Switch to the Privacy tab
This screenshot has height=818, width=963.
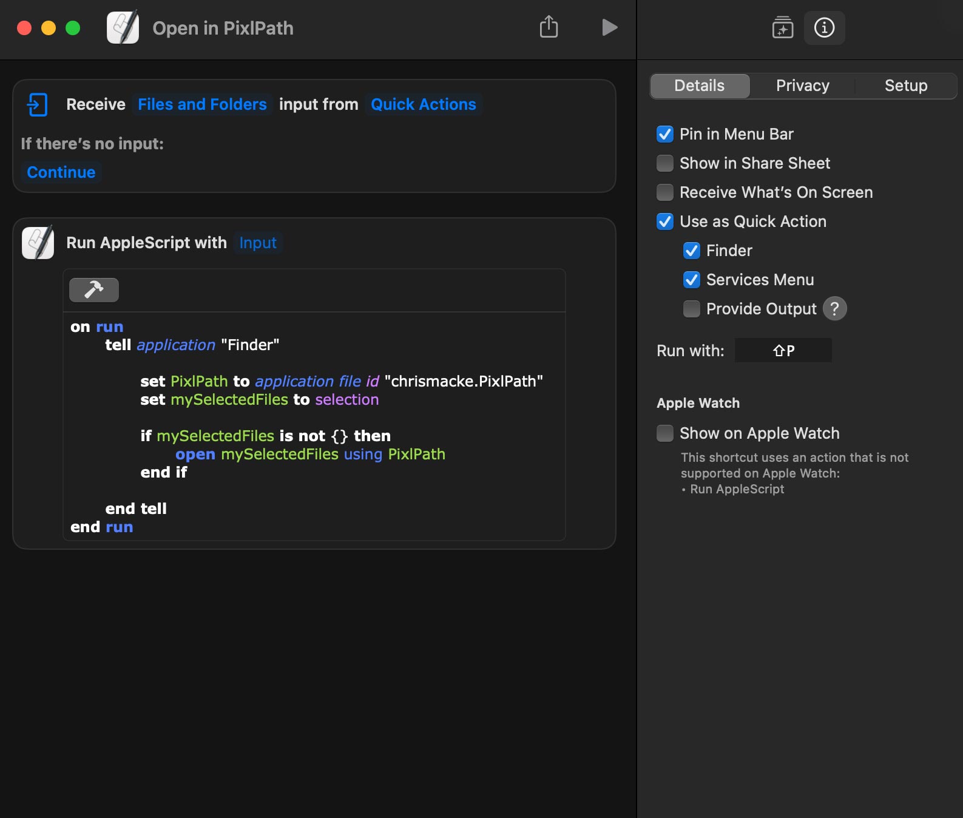pos(802,86)
